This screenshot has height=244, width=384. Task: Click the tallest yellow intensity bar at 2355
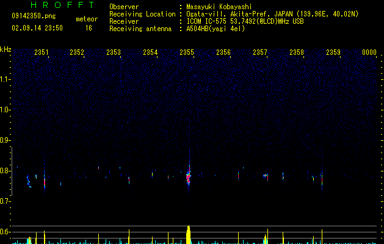188,235
